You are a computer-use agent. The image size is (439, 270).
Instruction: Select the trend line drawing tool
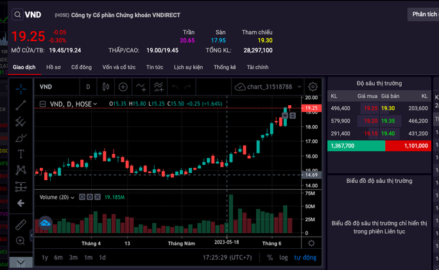[x=21, y=104]
